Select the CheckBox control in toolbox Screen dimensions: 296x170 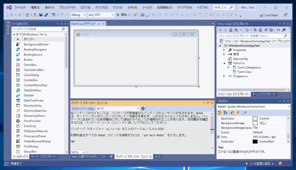(30, 65)
